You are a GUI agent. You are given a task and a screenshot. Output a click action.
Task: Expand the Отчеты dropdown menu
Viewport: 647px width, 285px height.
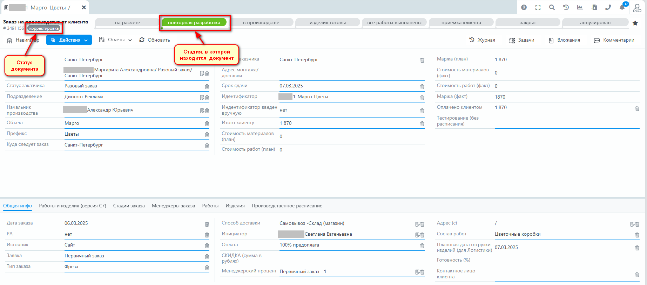click(x=115, y=40)
